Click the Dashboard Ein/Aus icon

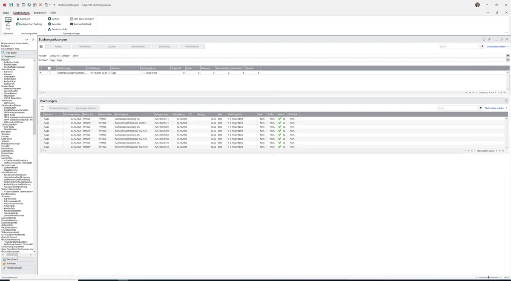pyautogui.click(x=8, y=23)
